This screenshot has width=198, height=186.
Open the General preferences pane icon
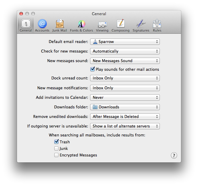click(x=26, y=24)
